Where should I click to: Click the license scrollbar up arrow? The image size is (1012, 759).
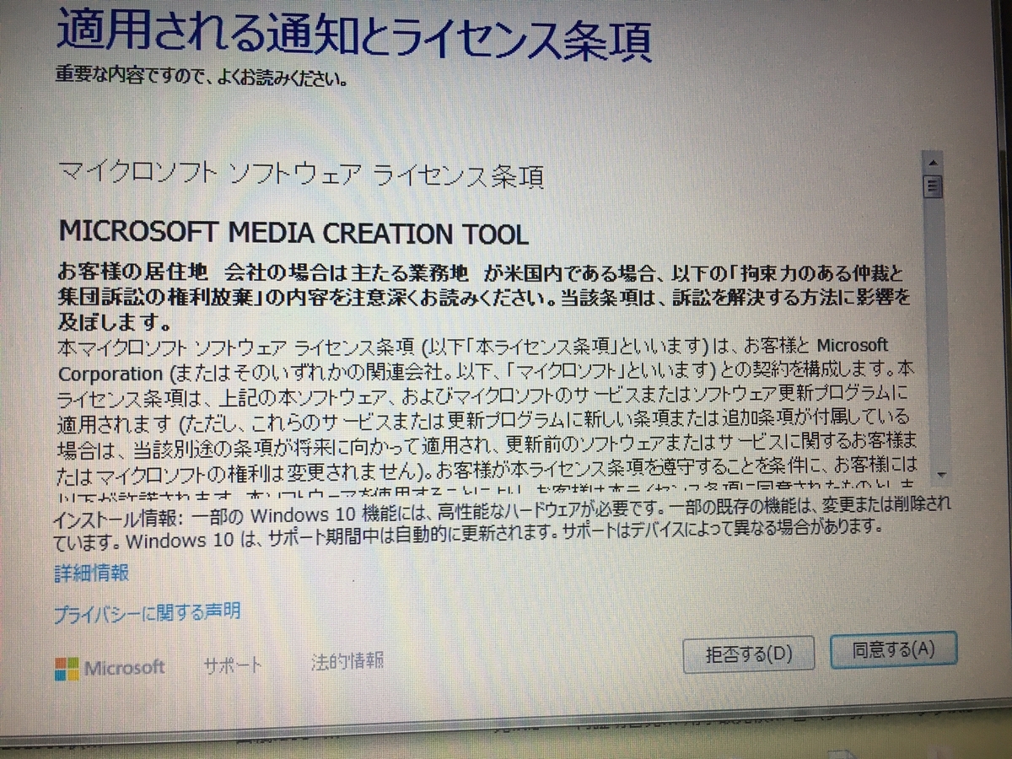click(932, 163)
